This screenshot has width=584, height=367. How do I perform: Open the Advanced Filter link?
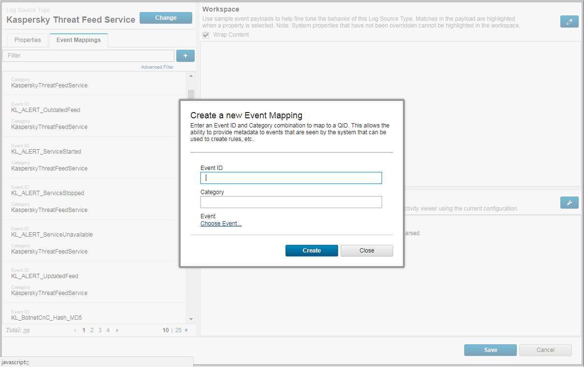(157, 67)
